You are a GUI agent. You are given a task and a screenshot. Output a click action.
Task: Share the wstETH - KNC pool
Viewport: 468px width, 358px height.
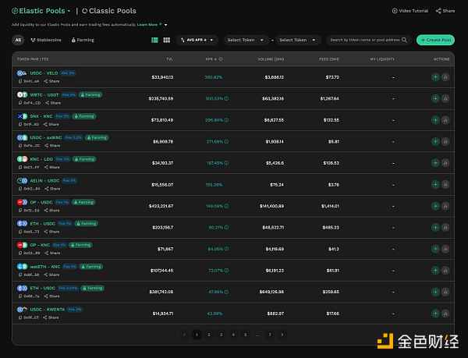[51, 275]
